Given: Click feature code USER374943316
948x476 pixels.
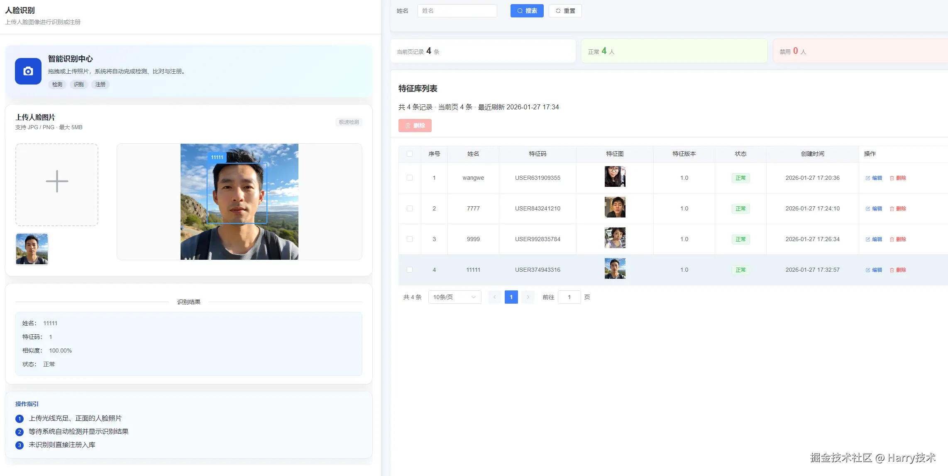Looking at the screenshot, I should point(538,270).
